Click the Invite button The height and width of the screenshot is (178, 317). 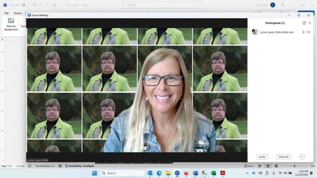pos(262,157)
